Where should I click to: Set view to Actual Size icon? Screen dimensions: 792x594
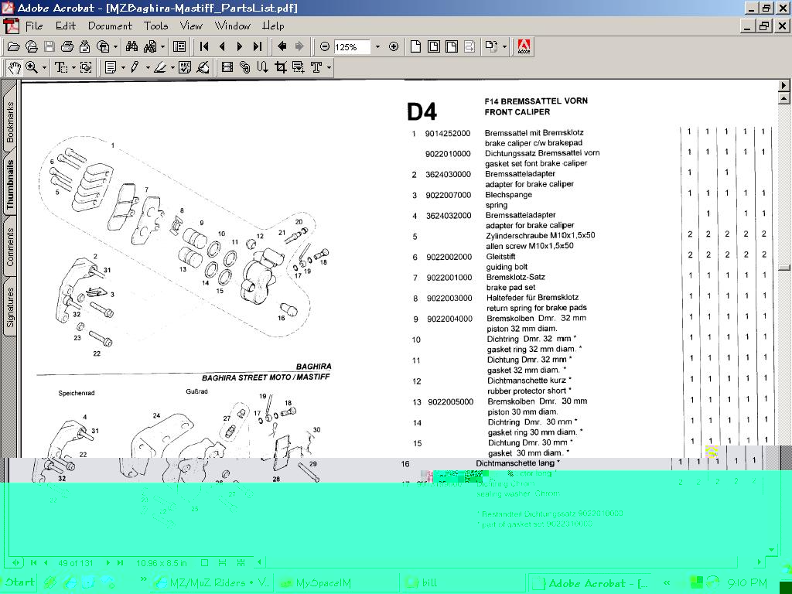point(415,47)
